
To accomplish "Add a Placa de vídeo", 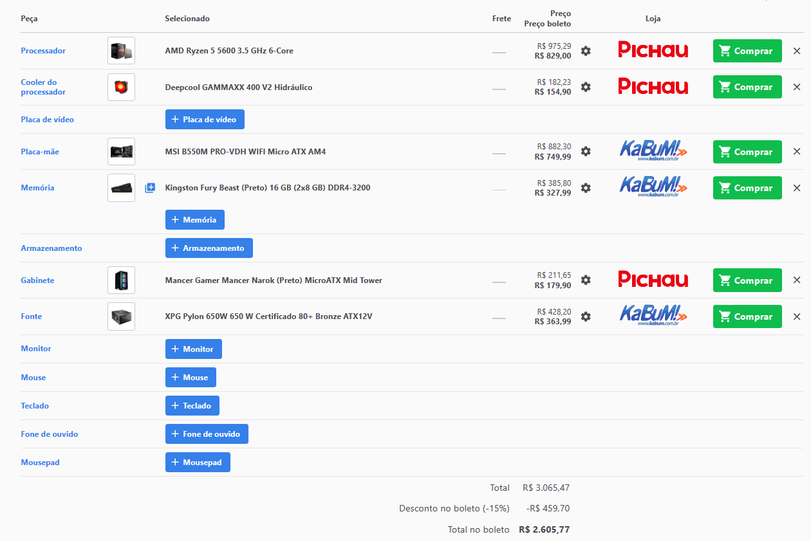I will [205, 119].
